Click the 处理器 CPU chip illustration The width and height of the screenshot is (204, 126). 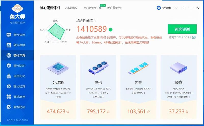click(x=58, y=68)
